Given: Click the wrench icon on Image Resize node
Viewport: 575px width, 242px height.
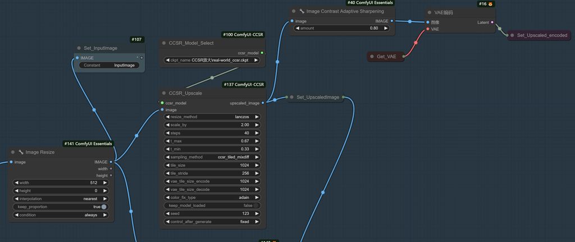Looking at the screenshot, I should click(x=21, y=152).
